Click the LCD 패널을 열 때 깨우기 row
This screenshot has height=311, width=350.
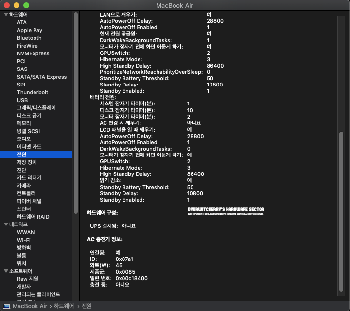pyautogui.click(x=145, y=130)
